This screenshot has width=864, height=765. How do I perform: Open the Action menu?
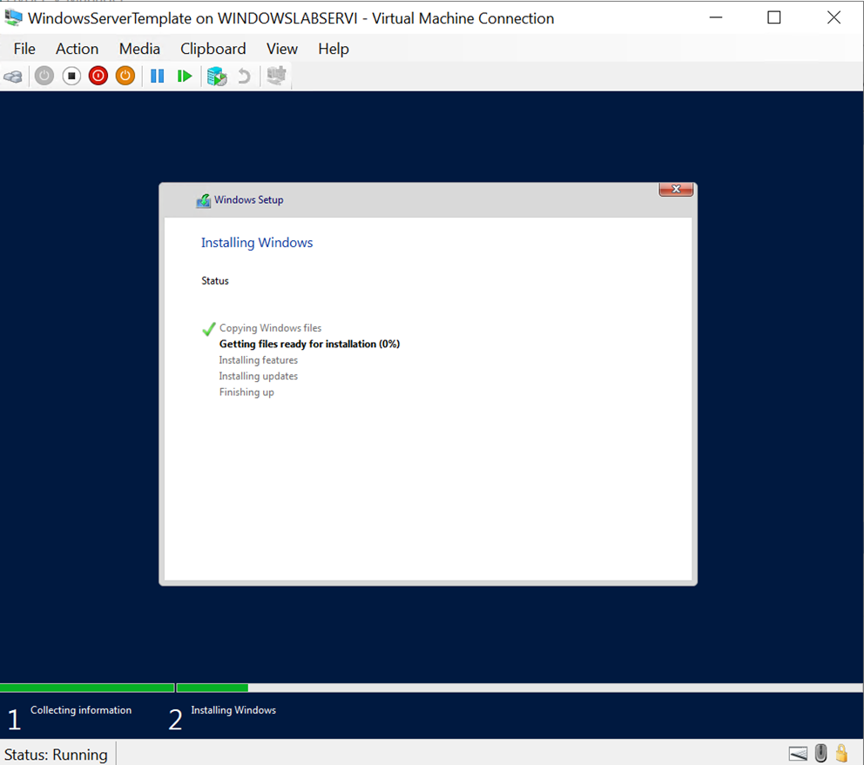[77, 49]
